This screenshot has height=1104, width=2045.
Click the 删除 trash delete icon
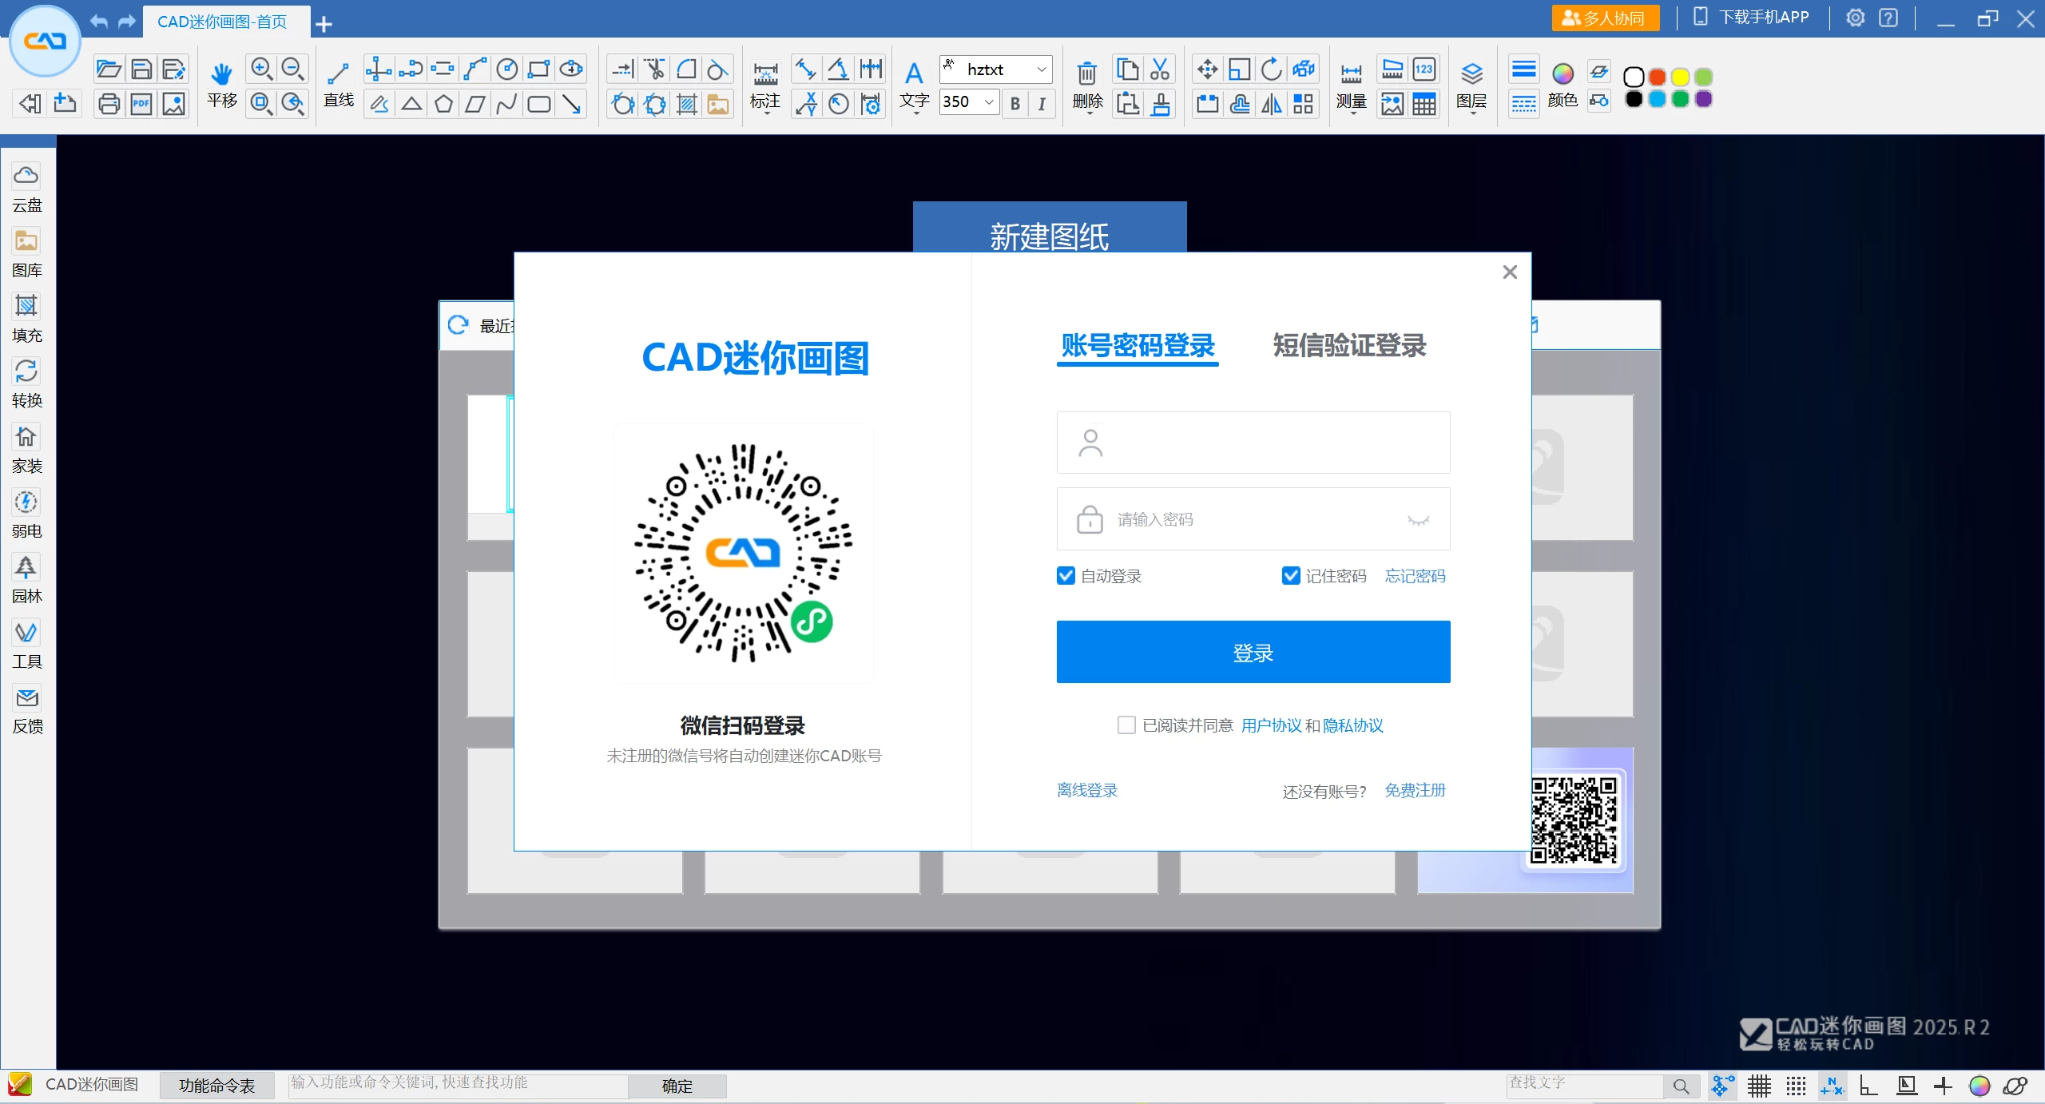click(x=1086, y=74)
